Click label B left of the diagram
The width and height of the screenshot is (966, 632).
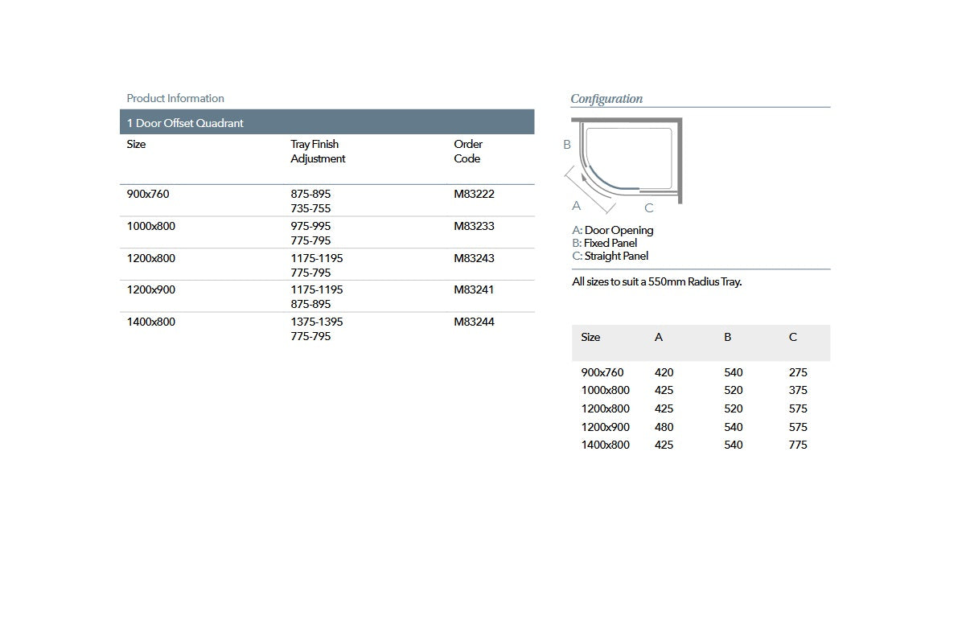click(567, 146)
